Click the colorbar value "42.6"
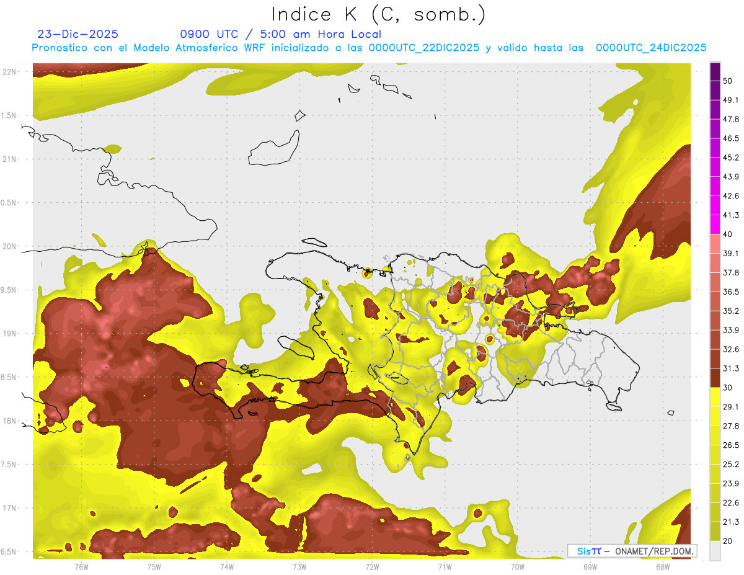Screen dimensions: 744x575 [x=731, y=196]
